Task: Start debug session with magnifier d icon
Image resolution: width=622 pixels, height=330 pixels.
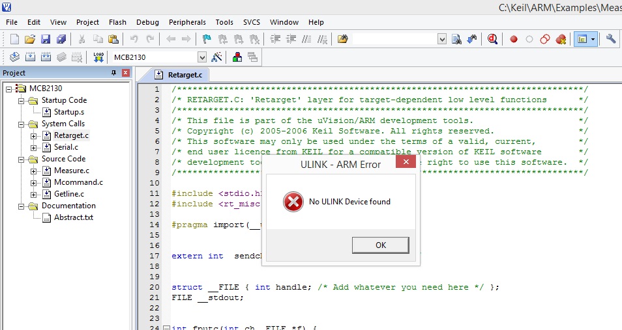Action: pyautogui.click(x=493, y=39)
